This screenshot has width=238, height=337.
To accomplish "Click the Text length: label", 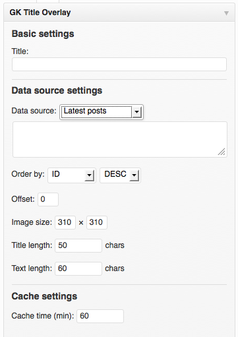I will (32, 268).
